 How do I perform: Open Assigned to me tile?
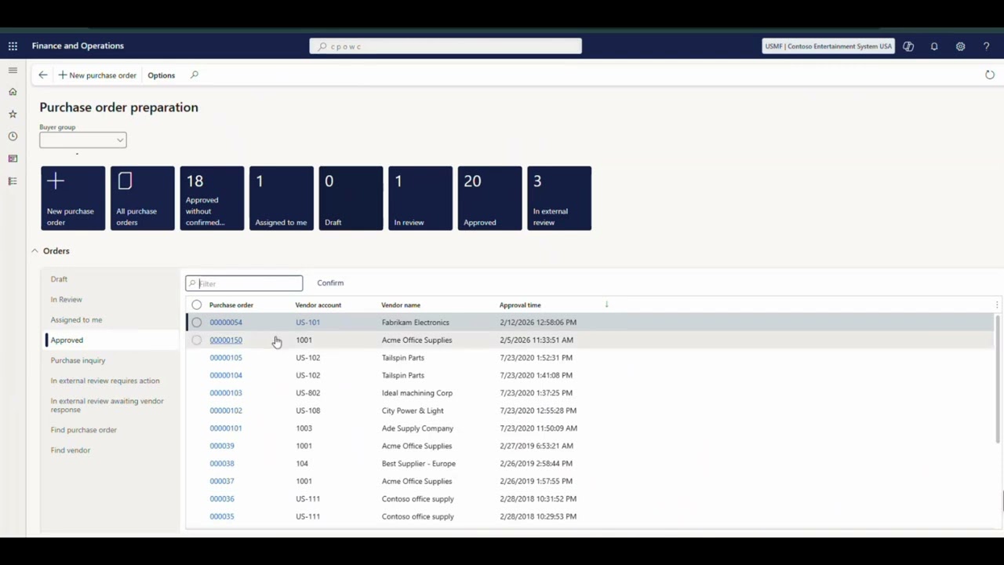tap(282, 198)
